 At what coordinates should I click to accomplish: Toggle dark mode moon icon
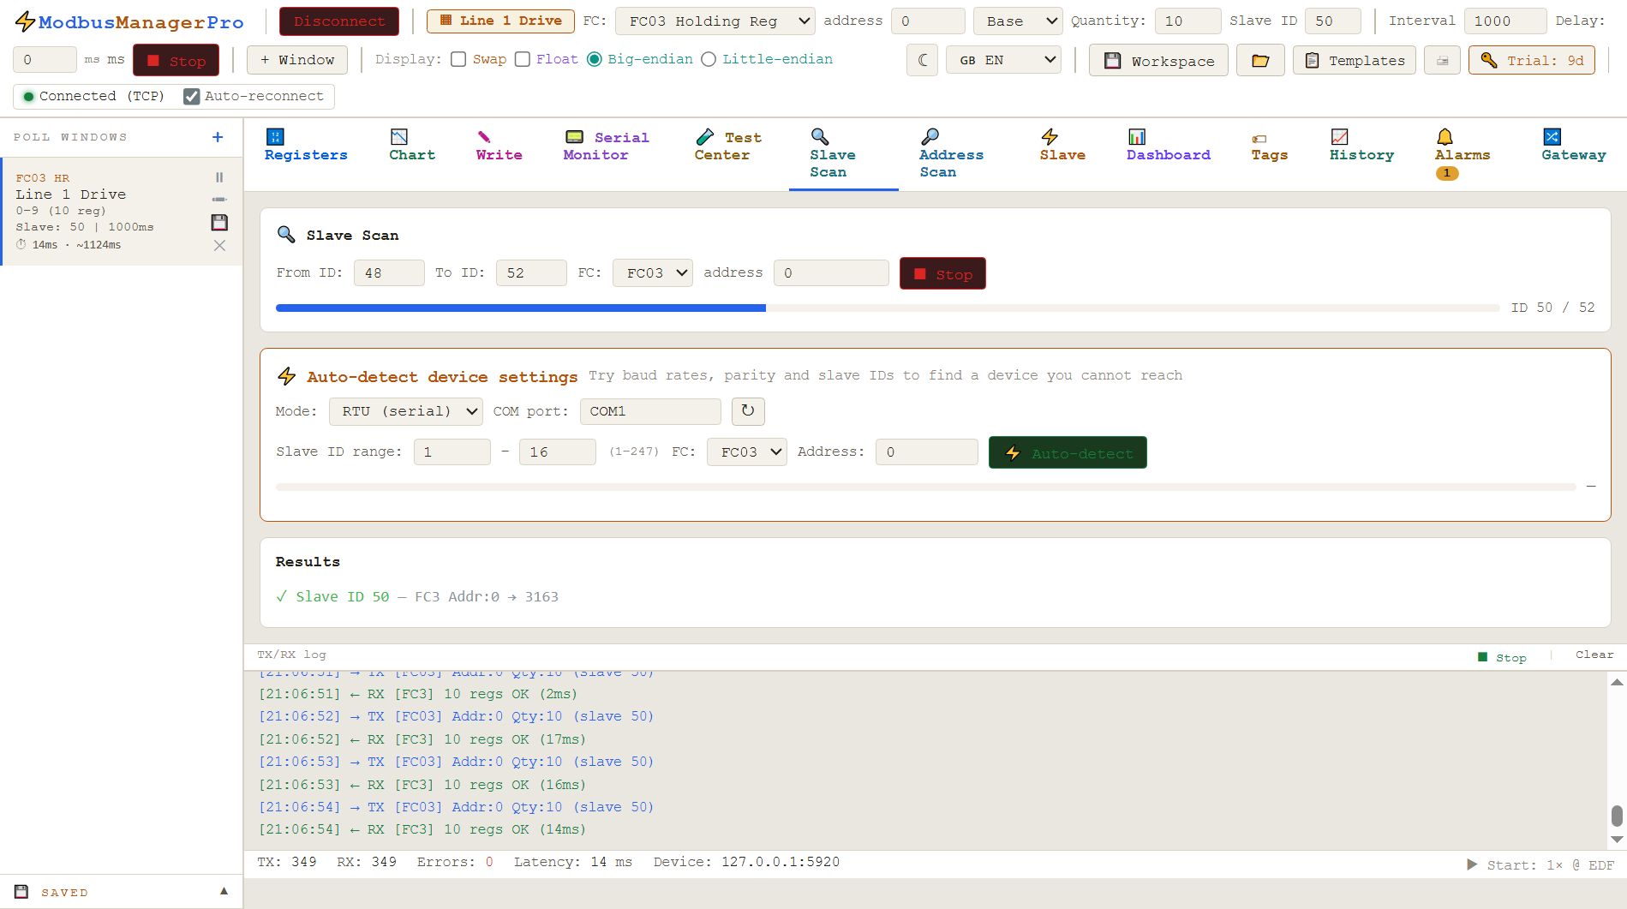click(x=923, y=60)
